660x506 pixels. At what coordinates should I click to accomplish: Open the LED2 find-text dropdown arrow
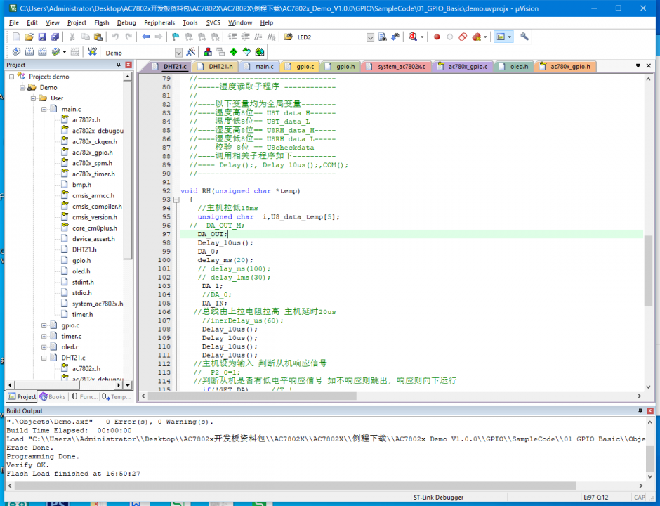[370, 37]
